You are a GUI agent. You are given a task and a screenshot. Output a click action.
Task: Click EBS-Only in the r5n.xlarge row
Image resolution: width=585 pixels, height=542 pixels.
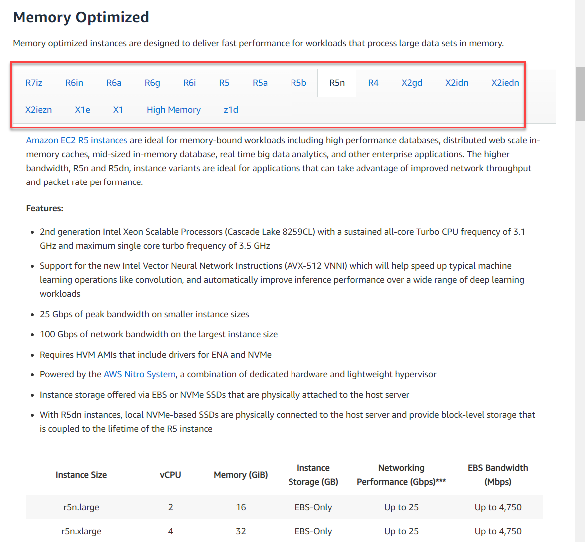pos(313,531)
